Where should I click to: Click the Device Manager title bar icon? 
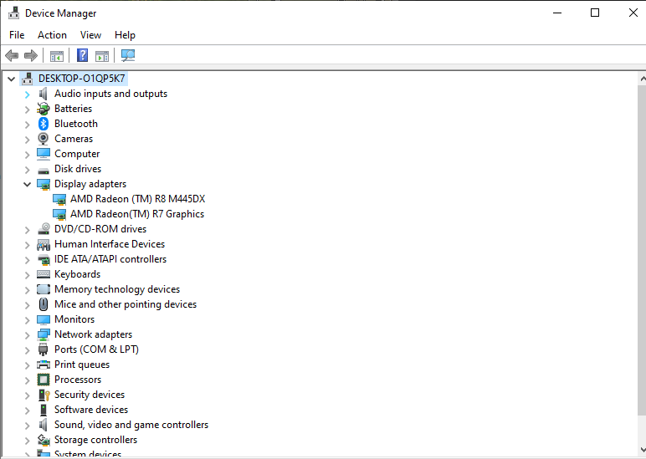13,13
